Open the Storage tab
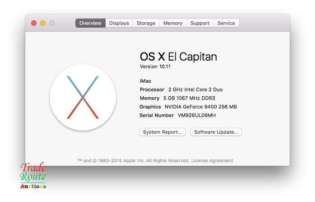This screenshot has width=315, height=202. point(146,23)
